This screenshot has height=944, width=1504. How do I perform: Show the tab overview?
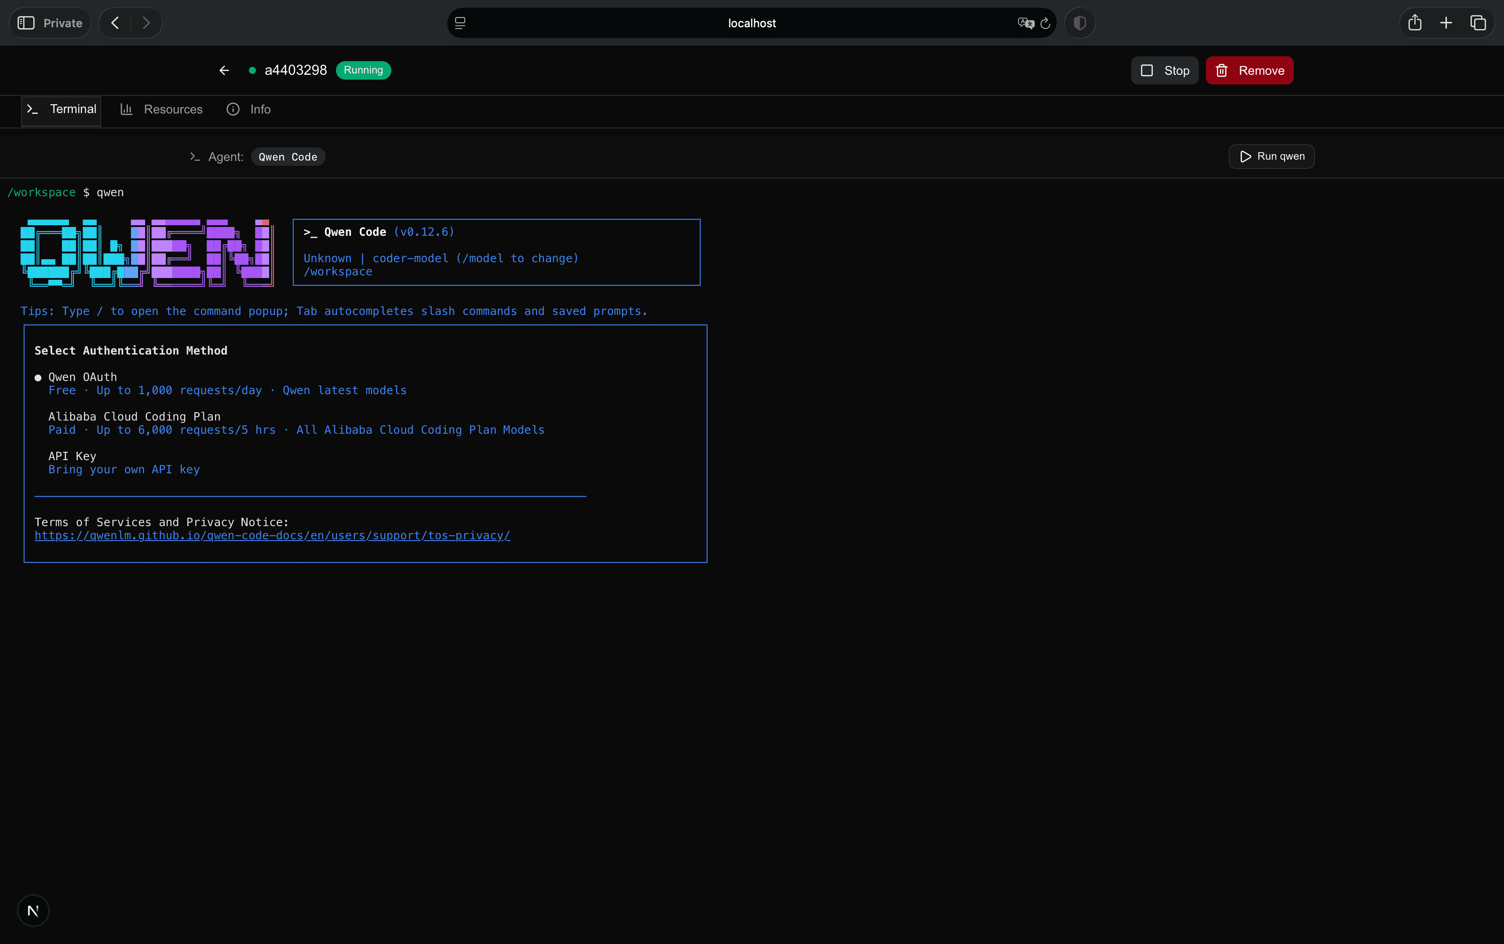1478,22
